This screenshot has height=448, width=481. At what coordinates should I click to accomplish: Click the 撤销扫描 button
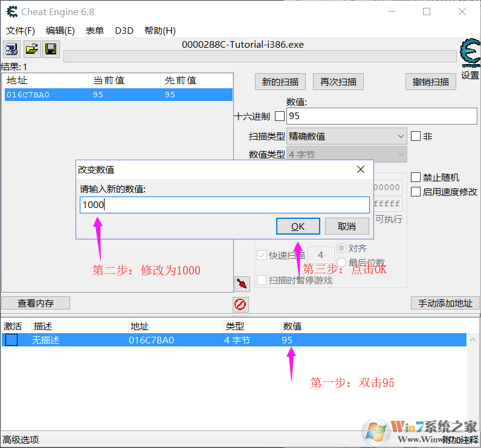pos(431,82)
